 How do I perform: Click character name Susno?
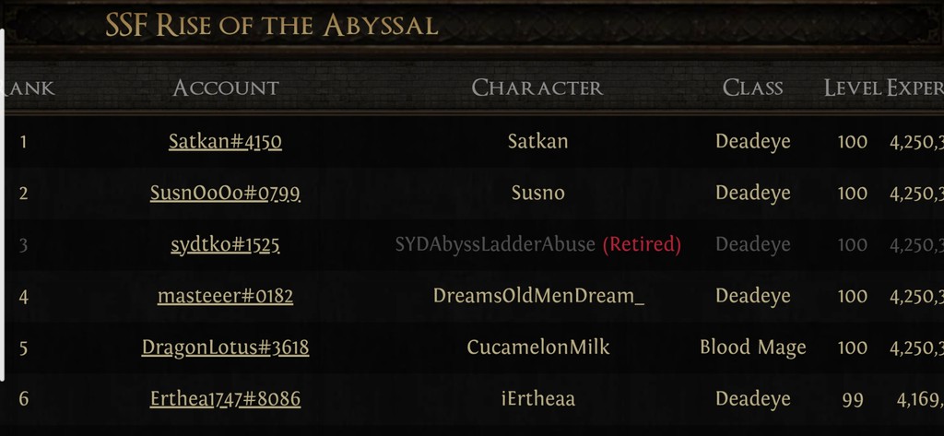tap(537, 194)
